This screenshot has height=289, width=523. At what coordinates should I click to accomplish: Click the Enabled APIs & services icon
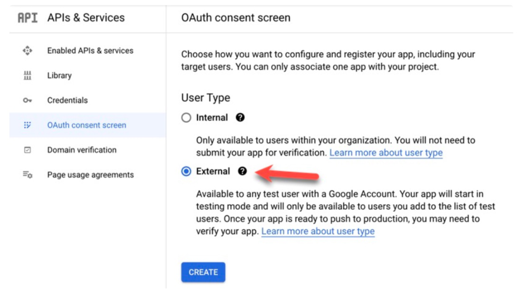[x=27, y=51]
